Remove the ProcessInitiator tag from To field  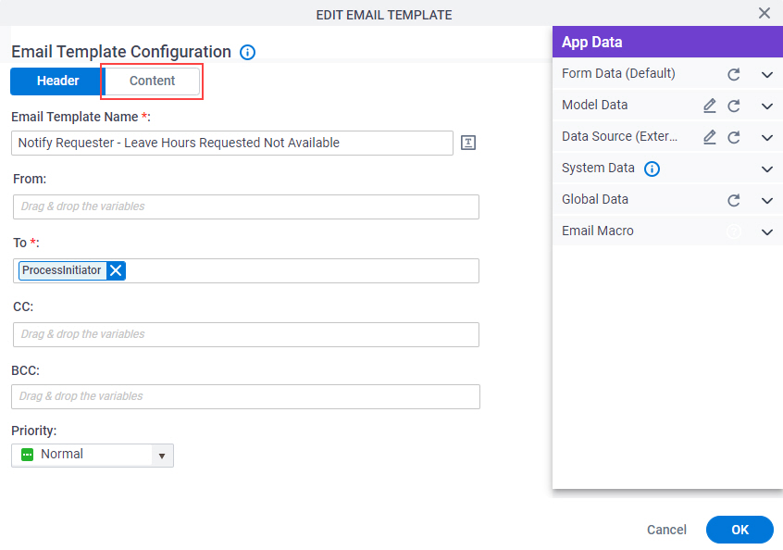coord(116,270)
